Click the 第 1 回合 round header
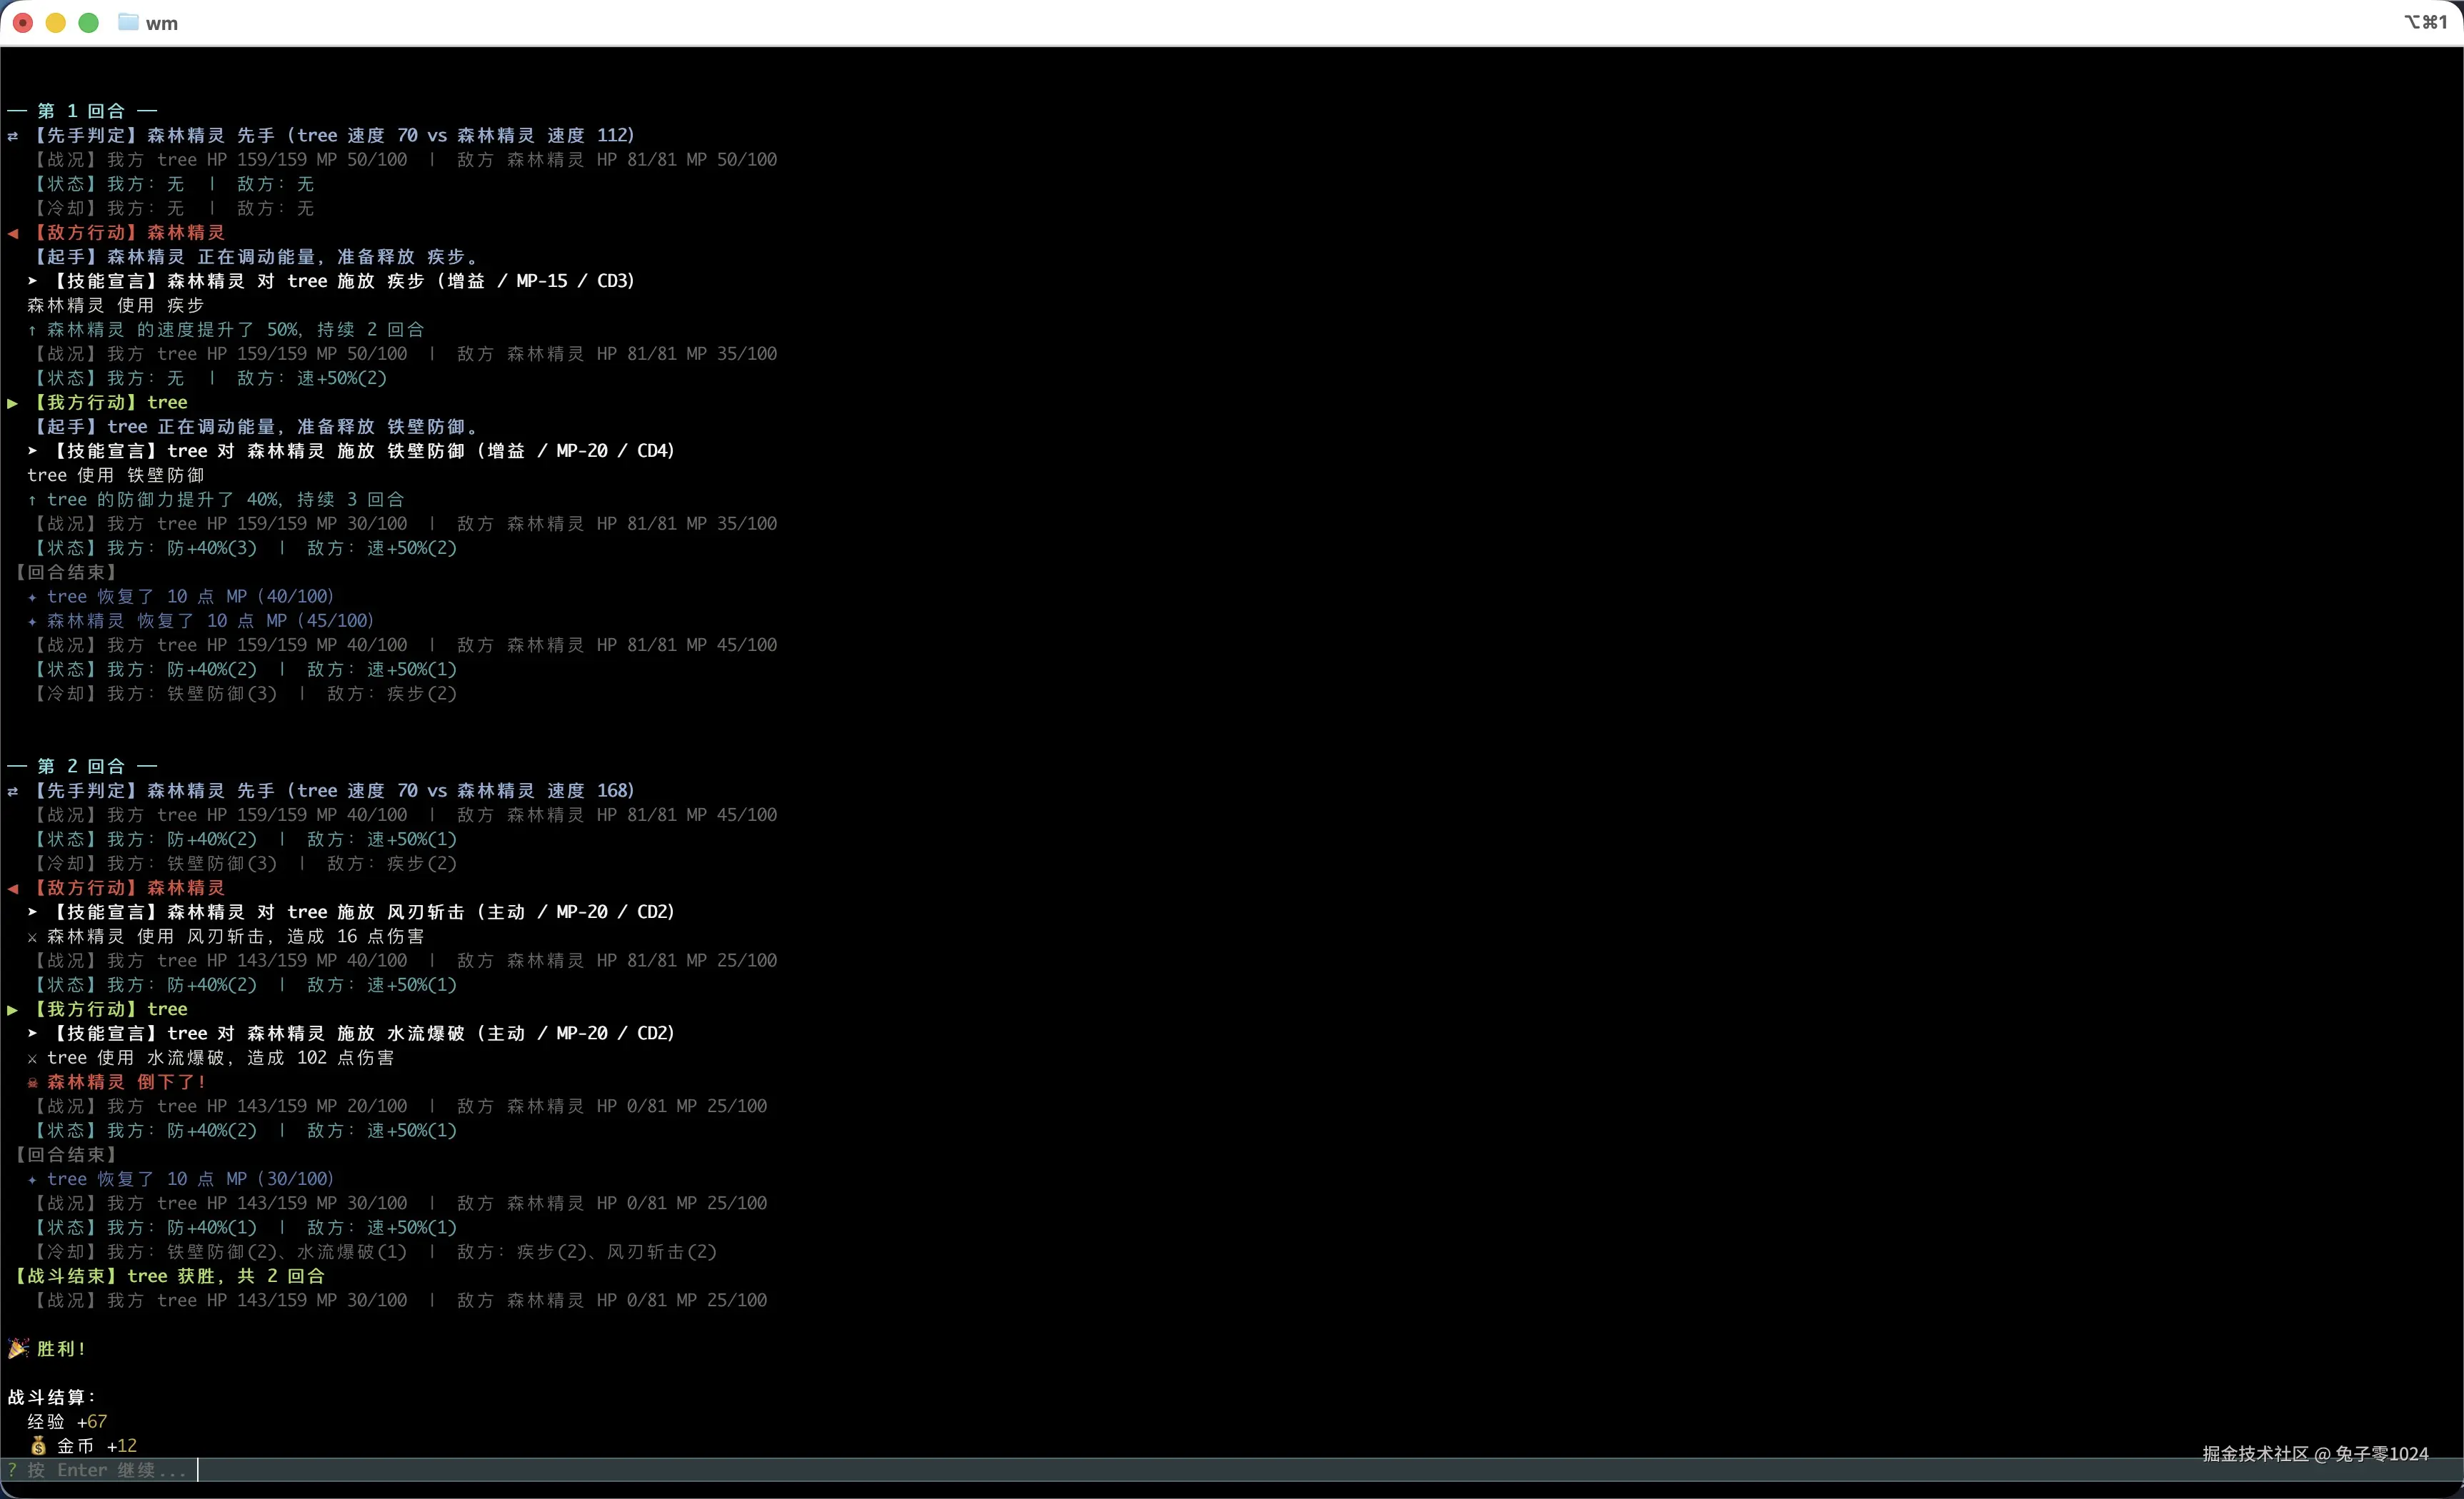Viewport: 2464px width, 1499px height. tap(81, 111)
